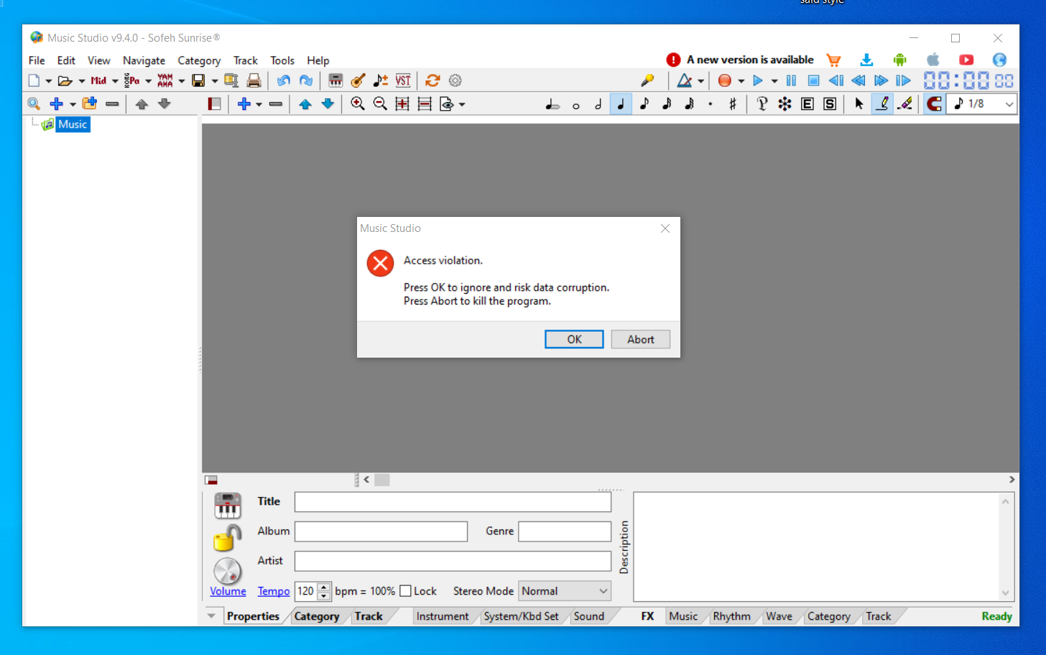Viewport: 1046px width, 655px height.
Task: Click the Abort button in the dialog
Action: [640, 339]
